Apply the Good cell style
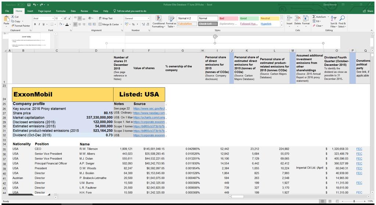 pyautogui.click(x=249, y=18)
